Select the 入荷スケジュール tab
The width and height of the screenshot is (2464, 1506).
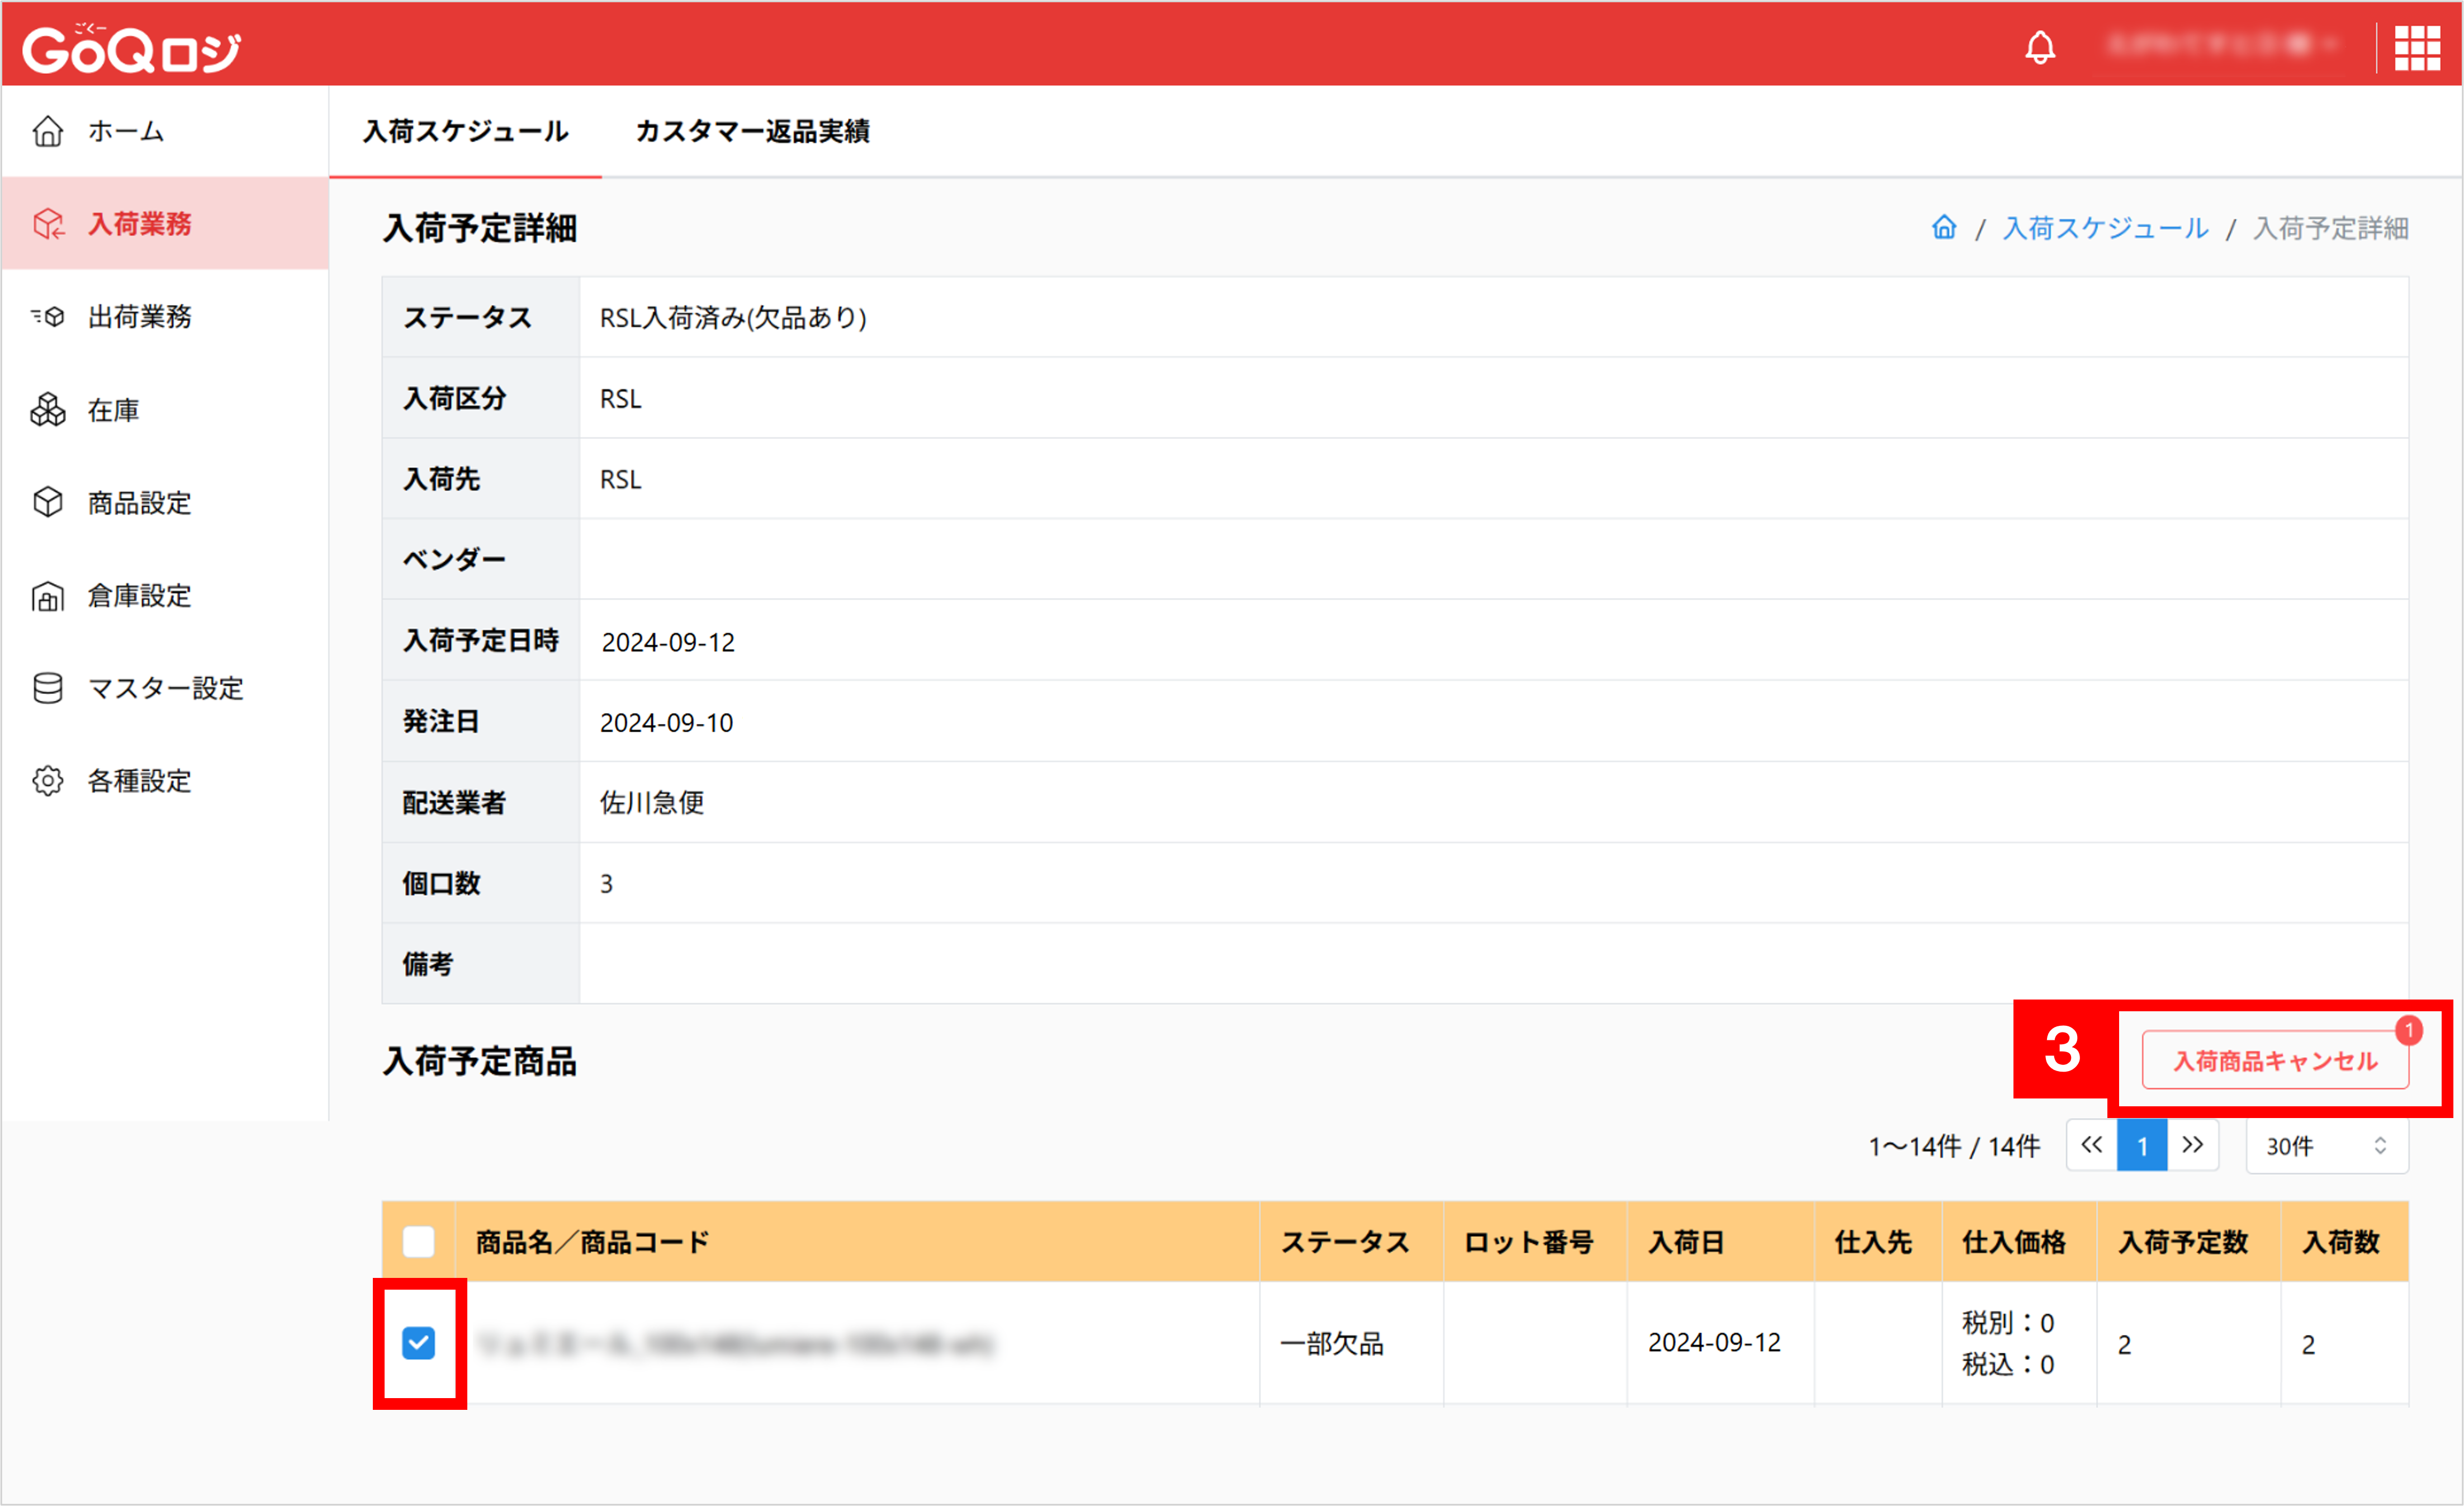(465, 131)
